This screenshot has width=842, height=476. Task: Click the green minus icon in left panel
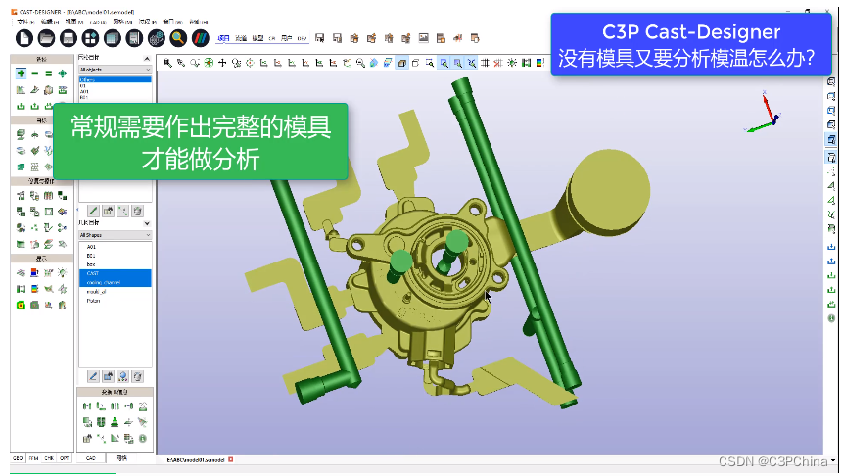tap(35, 73)
